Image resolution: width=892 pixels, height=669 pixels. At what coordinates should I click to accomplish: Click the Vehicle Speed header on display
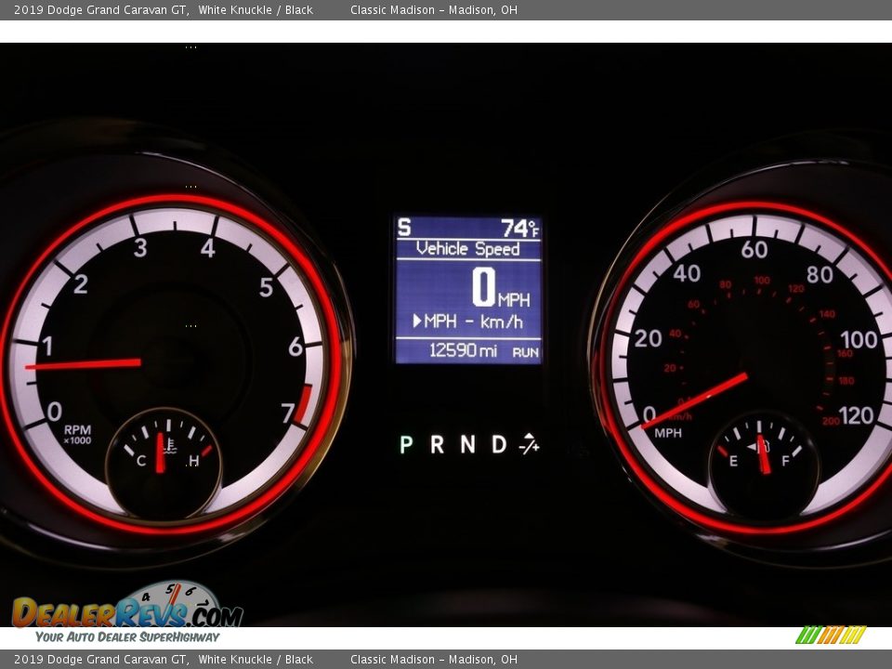(467, 248)
